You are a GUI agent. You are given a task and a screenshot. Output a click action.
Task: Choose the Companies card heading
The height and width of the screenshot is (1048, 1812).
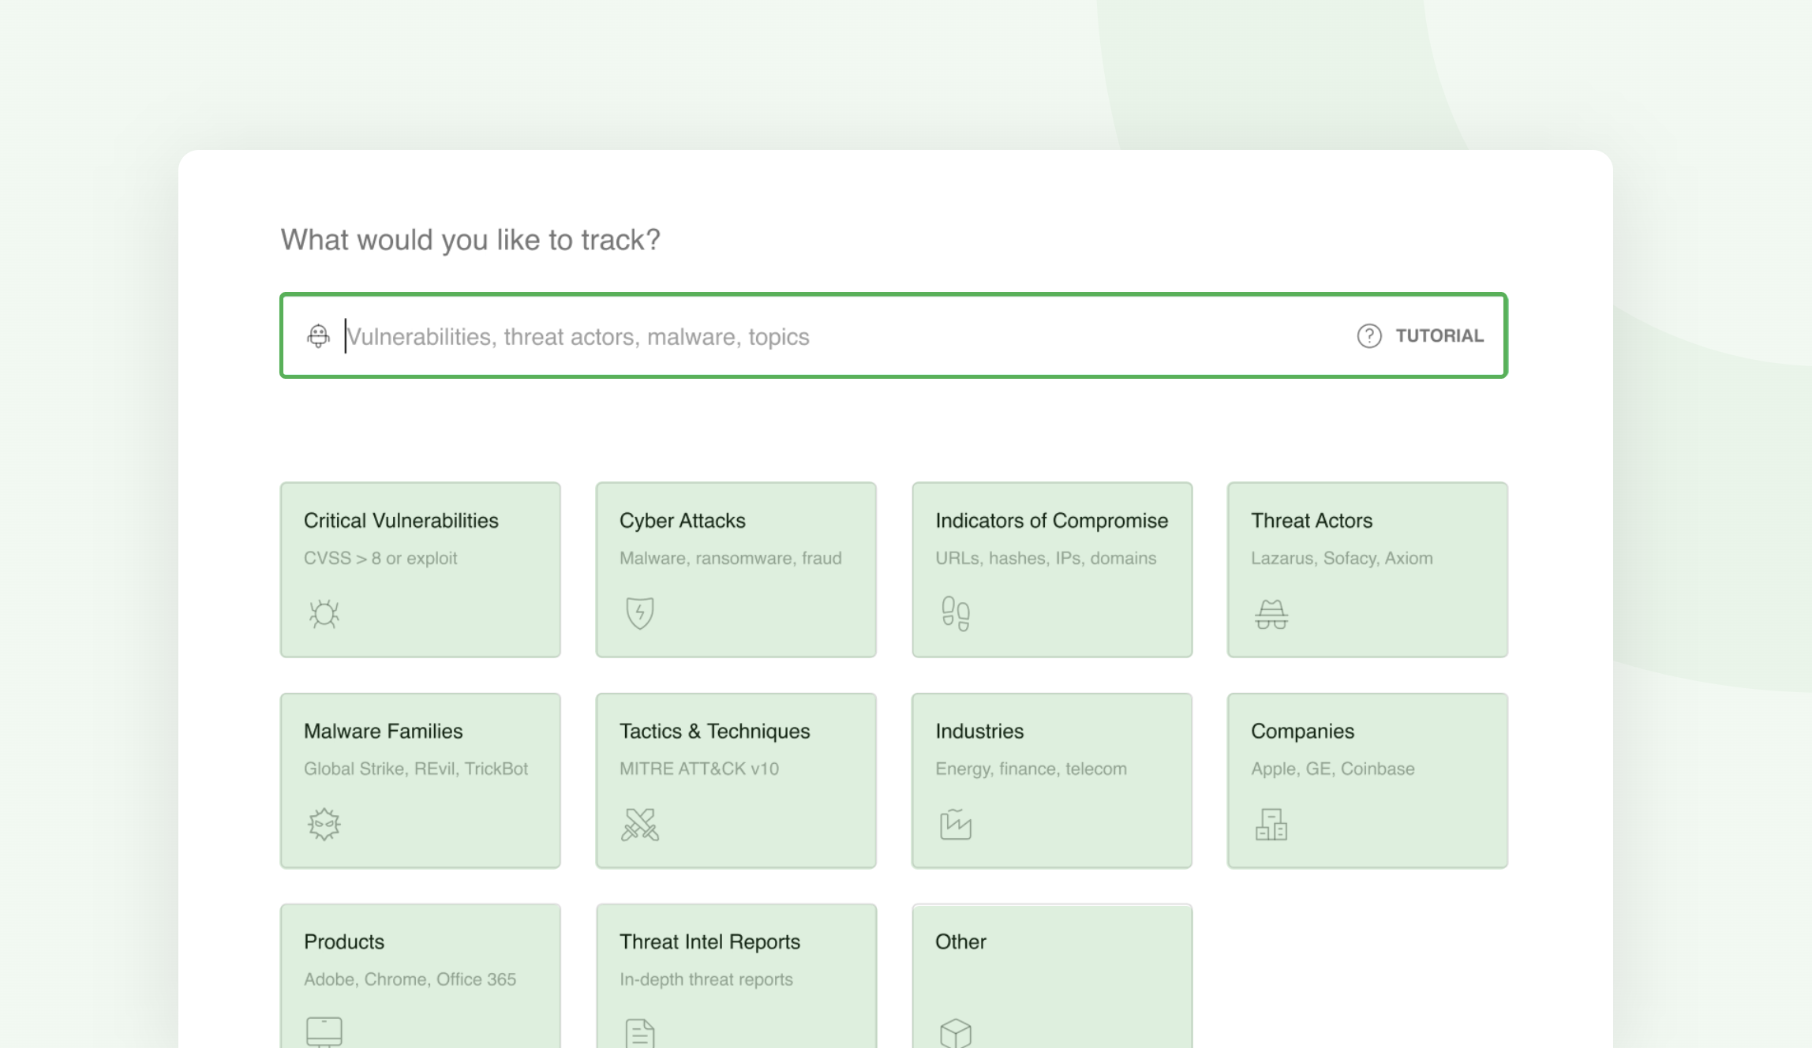[x=1302, y=732]
